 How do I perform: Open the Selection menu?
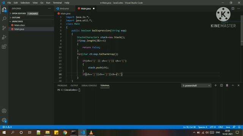pyautogui.click(x=25, y=3)
